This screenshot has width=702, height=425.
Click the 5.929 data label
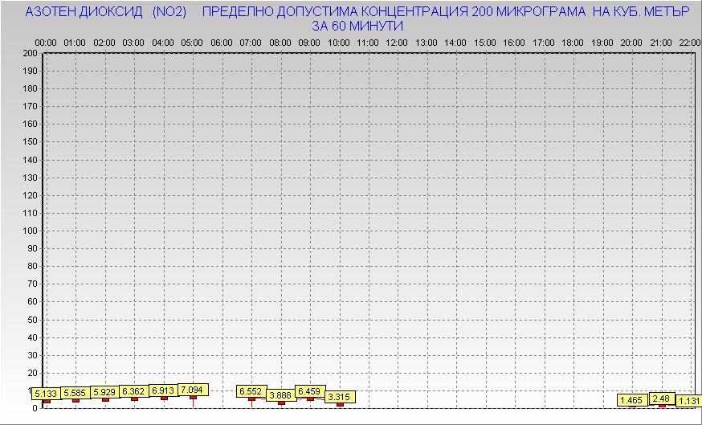(104, 392)
